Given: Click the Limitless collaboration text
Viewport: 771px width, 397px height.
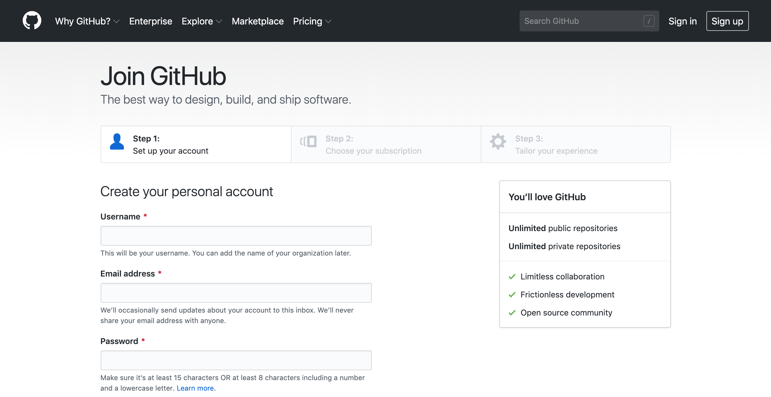Looking at the screenshot, I should click(562, 276).
